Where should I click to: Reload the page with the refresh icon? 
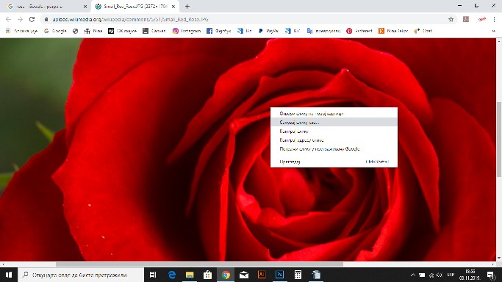pyautogui.click(x=32, y=19)
